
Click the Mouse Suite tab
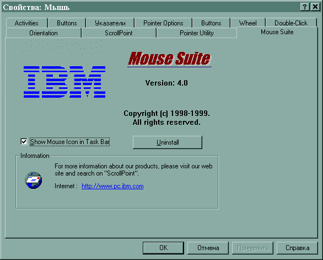pyautogui.click(x=277, y=32)
